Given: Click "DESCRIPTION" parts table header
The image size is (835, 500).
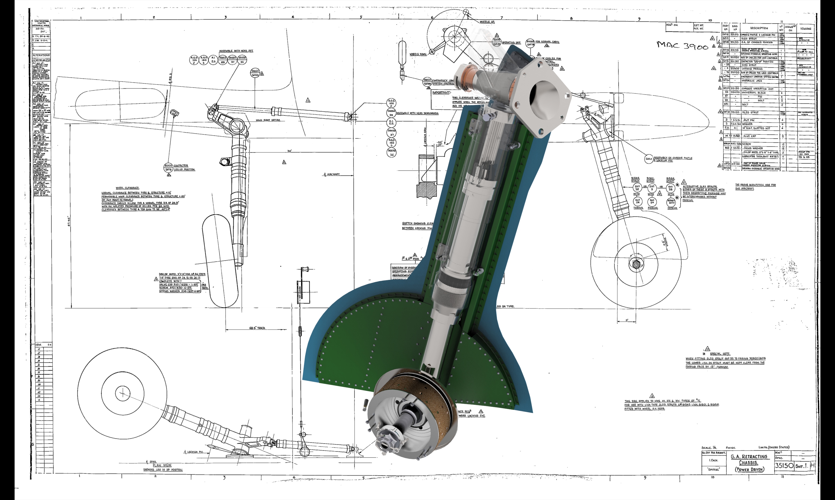Looking at the screenshot, I should 759,28.
